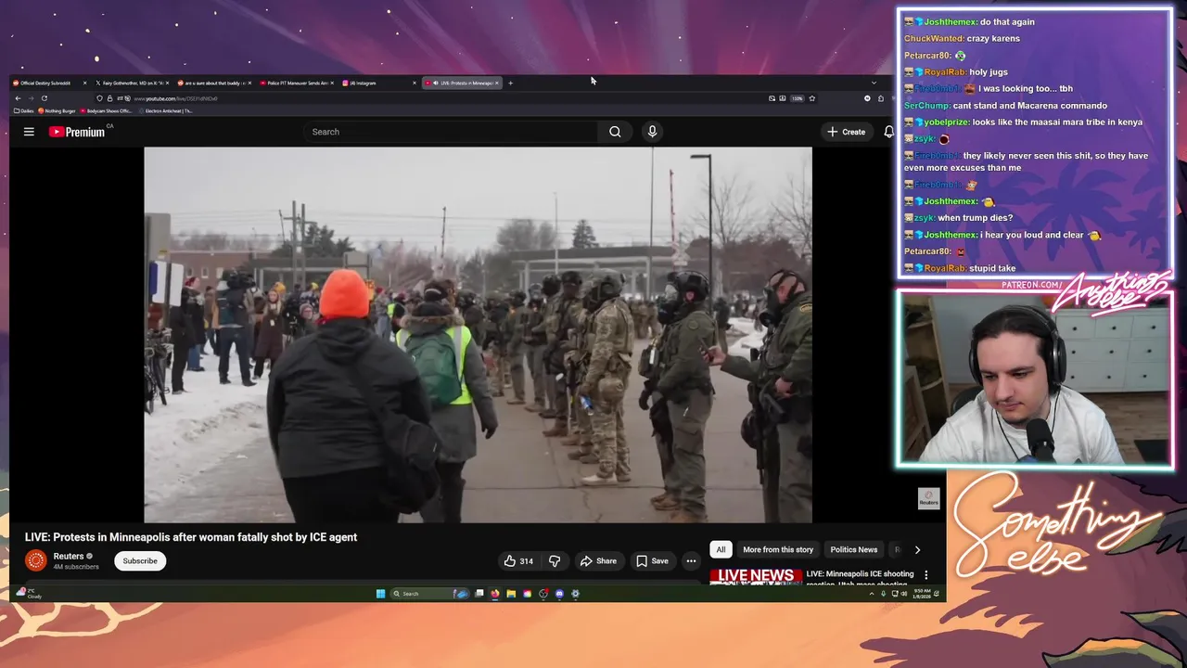Click the YouTube search magnifier button
Image resolution: width=1187 pixels, height=668 pixels.
[x=615, y=132]
